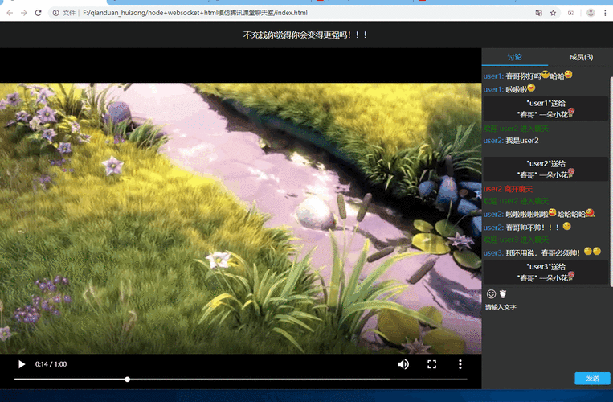Go back in browser history
This screenshot has height=402, width=613.
pos(10,13)
